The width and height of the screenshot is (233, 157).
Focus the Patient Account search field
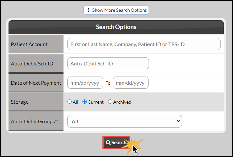coord(144,44)
